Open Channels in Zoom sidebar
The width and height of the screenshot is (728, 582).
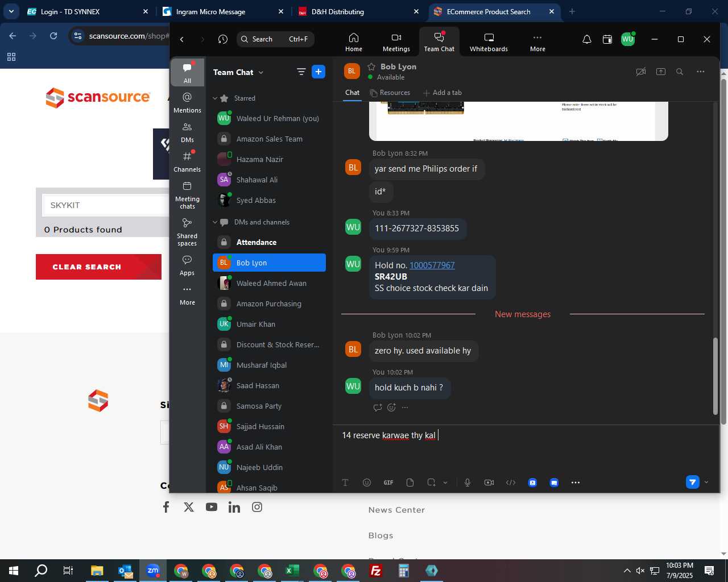[187, 161]
